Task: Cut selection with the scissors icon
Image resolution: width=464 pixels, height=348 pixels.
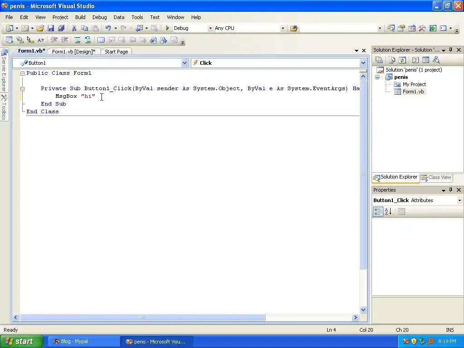Action: (x=74, y=28)
